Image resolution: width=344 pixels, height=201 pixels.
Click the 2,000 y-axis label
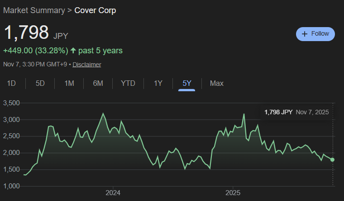11,153
